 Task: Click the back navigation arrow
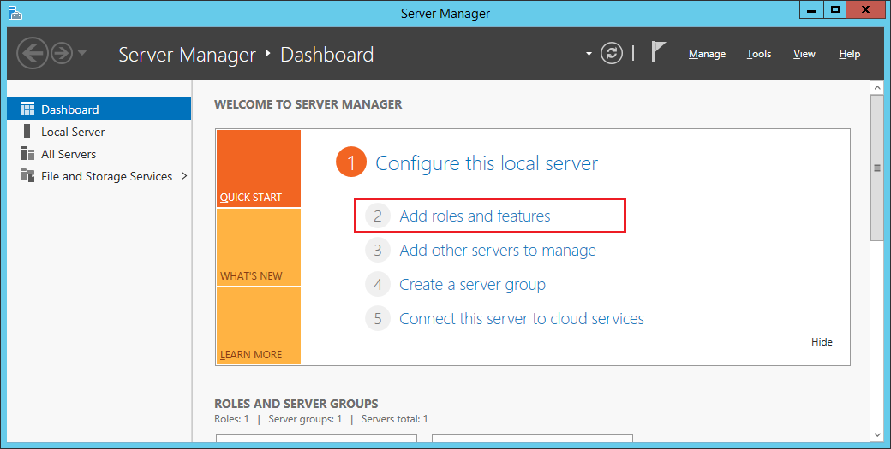click(33, 53)
